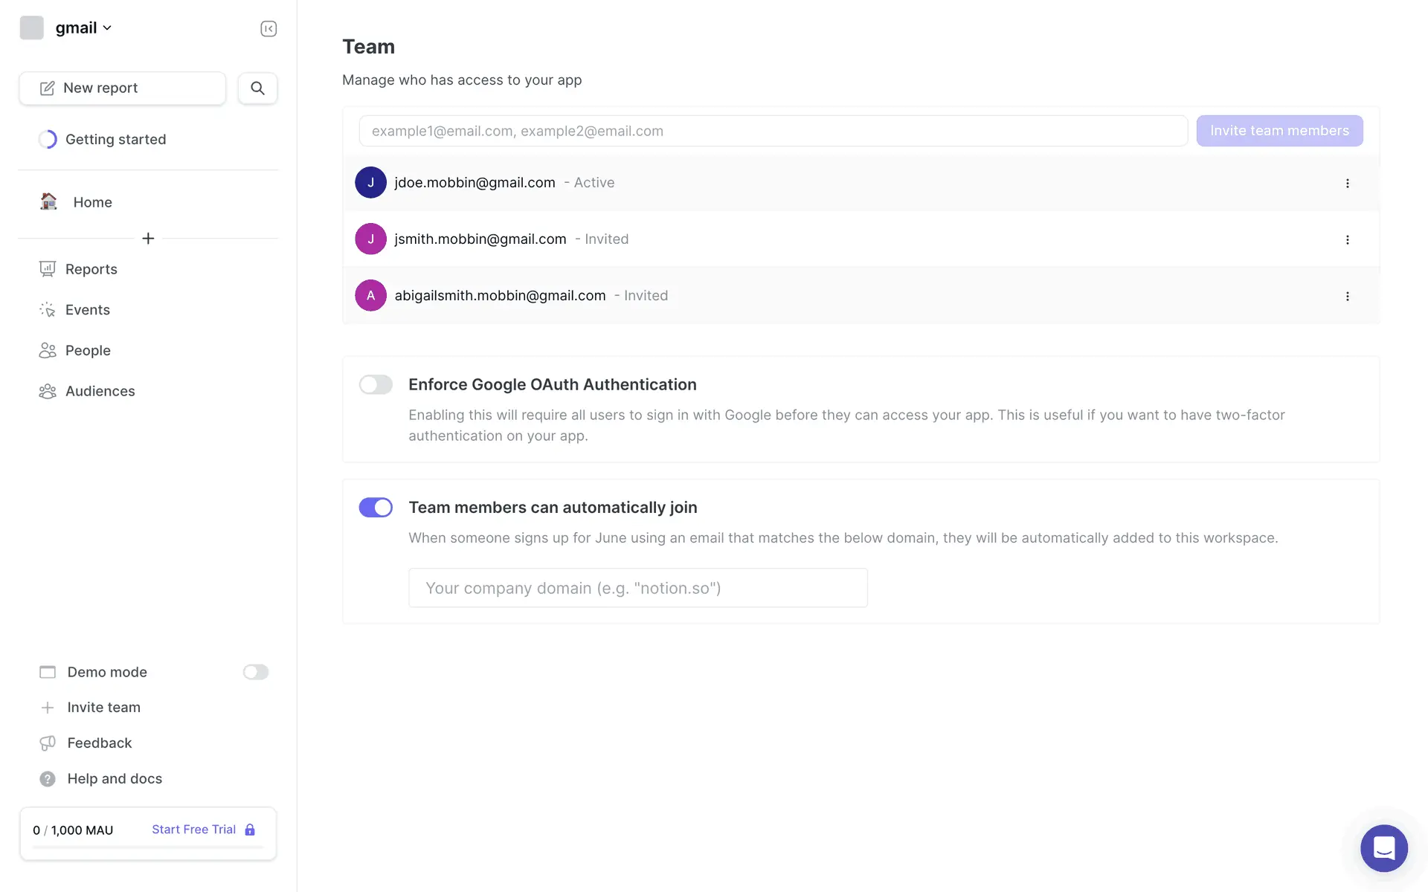The width and height of the screenshot is (1428, 892).
Task: Click the Help and docs question icon
Action: [48, 779]
